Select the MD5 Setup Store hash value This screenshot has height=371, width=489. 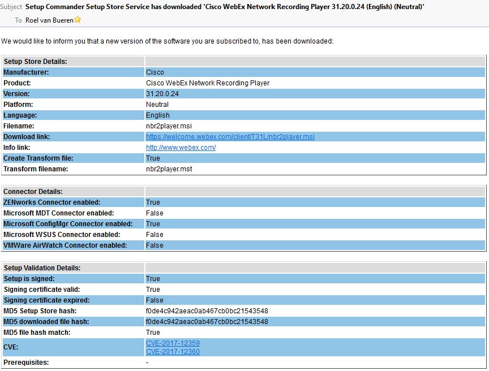[x=207, y=311]
